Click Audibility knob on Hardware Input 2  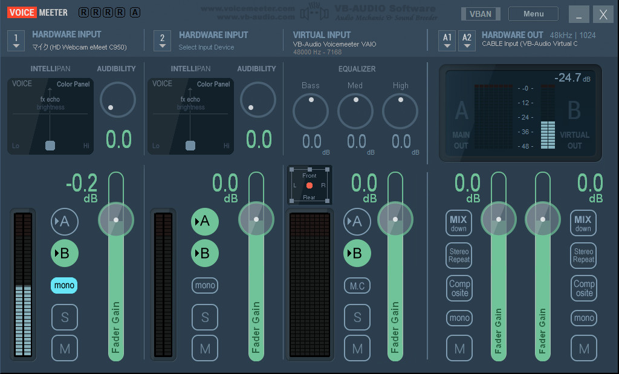click(x=258, y=100)
